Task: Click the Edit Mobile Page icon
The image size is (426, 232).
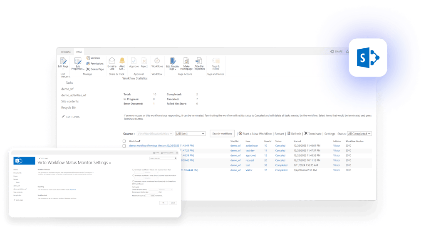Action: point(173,61)
